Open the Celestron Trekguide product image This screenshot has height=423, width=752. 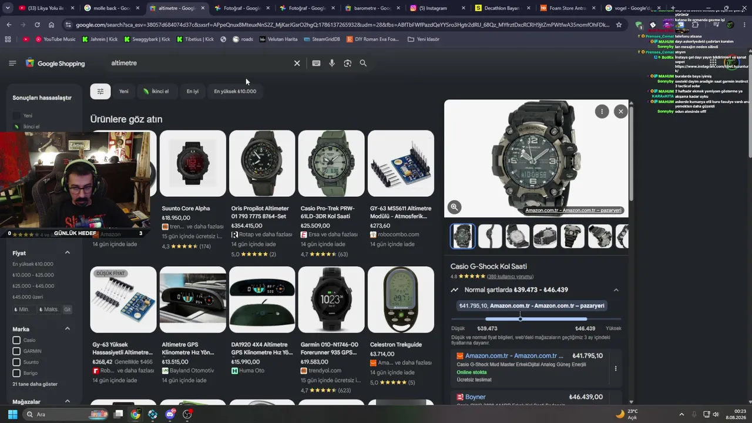[401, 300]
